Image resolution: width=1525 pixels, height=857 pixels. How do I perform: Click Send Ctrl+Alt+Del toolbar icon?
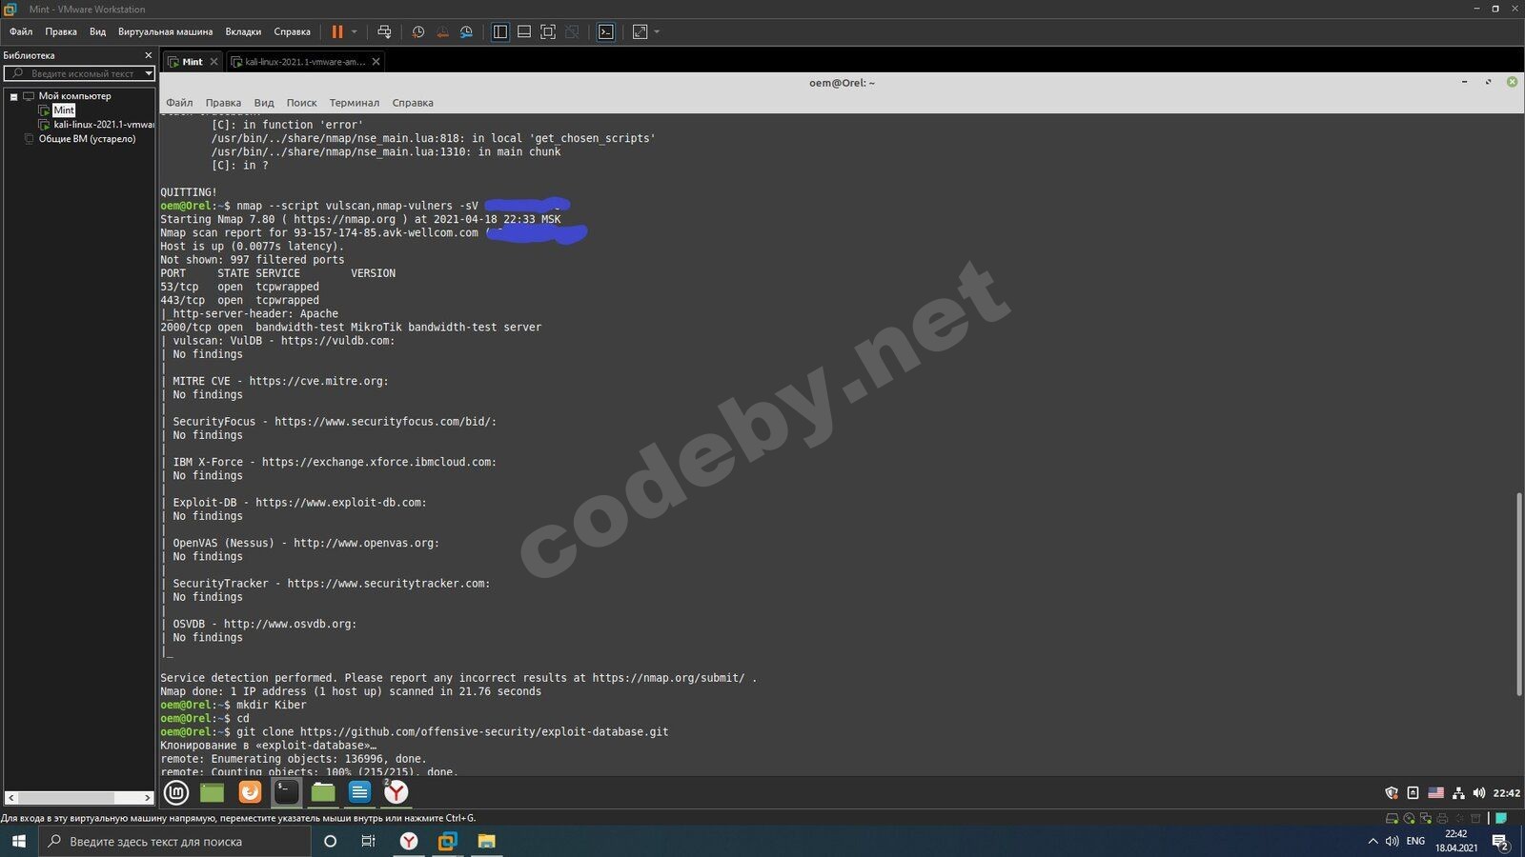tap(384, 31)
